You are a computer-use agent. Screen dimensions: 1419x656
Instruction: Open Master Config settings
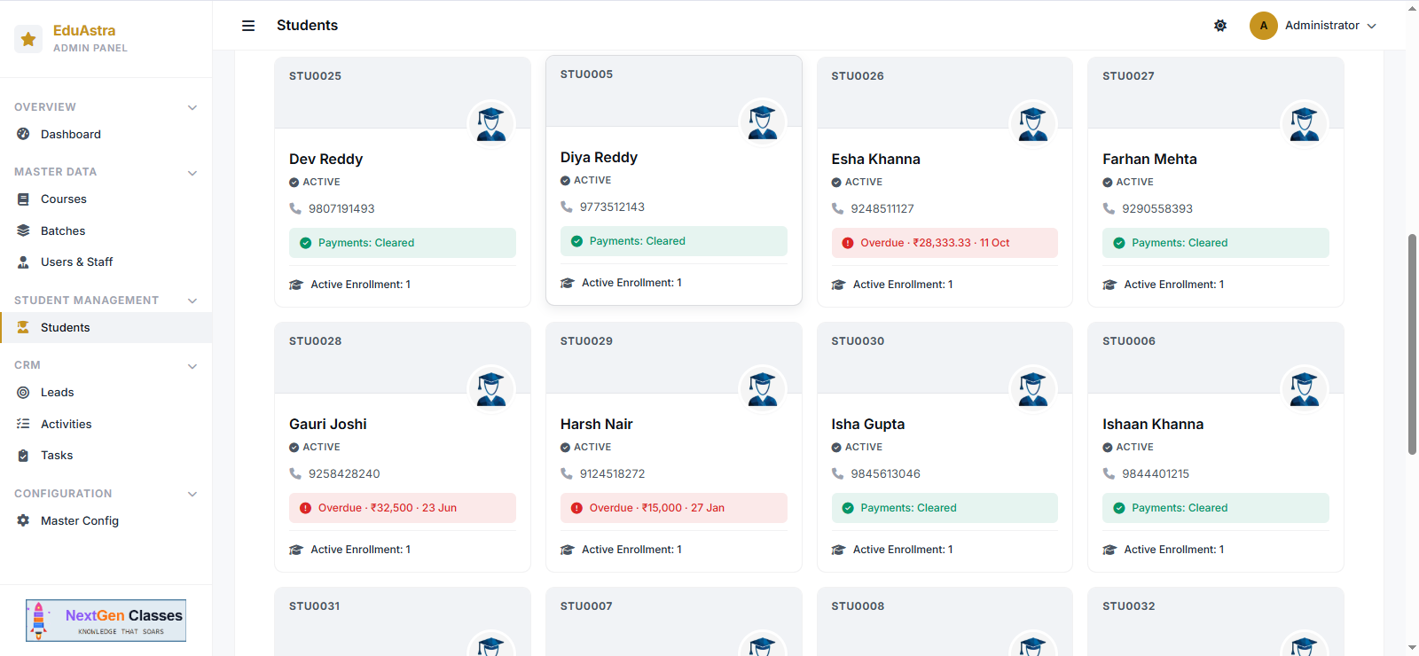pyautogui.click(x=106, y=521)
